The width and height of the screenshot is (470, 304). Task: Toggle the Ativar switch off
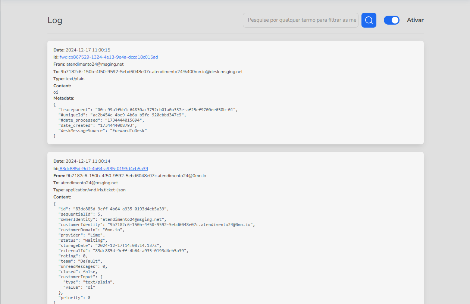(x=392, y=20)
